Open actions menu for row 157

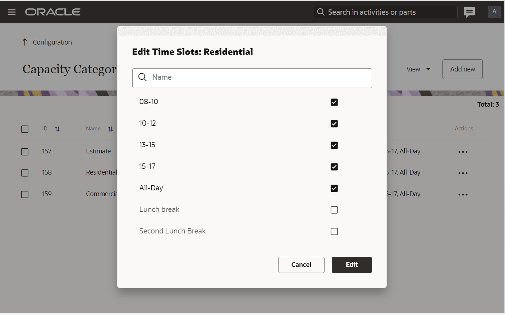(463, 152)
